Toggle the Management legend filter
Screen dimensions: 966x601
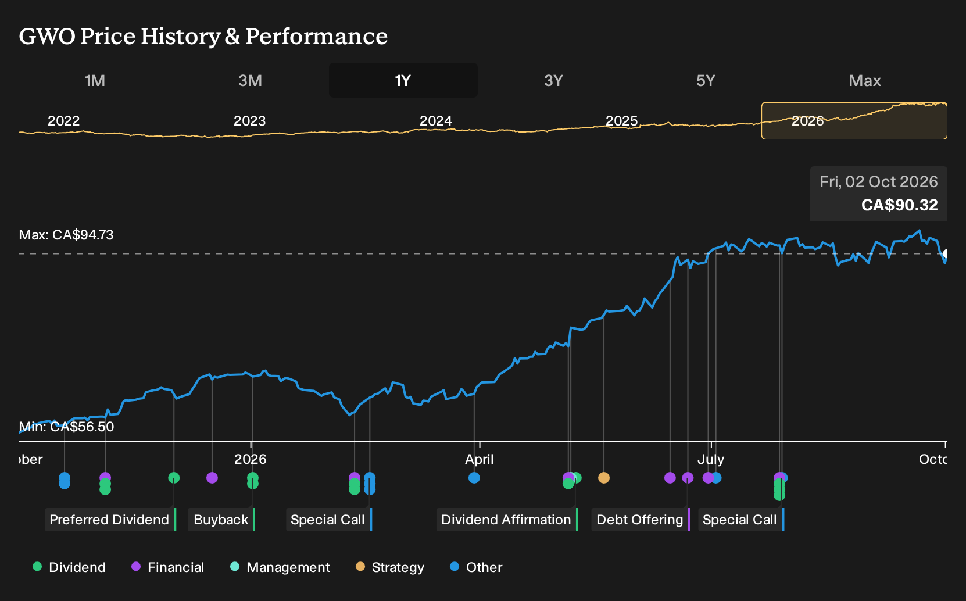tap(281, 567)
